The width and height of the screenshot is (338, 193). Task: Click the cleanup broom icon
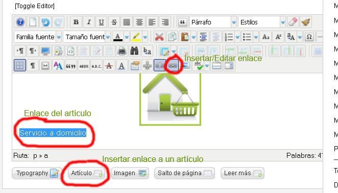tap(306, 22)
